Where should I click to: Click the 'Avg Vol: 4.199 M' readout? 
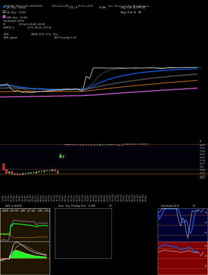point(133,7)
